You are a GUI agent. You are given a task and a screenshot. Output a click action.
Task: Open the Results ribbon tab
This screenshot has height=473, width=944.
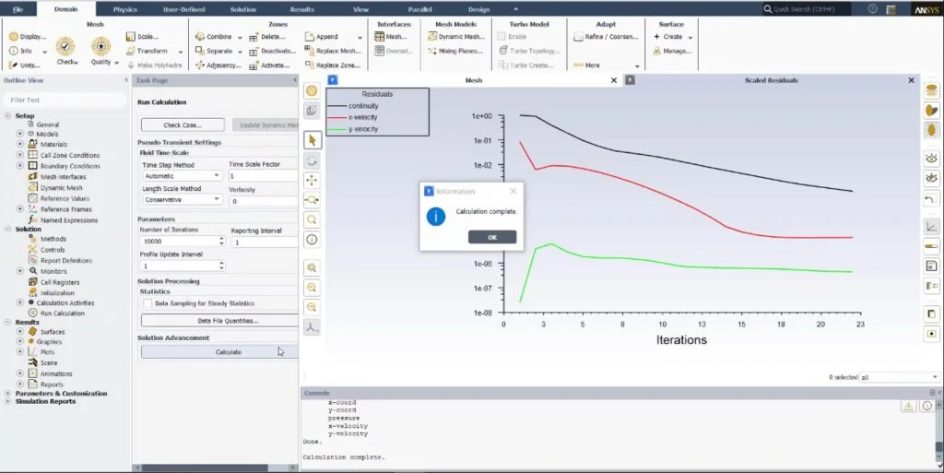301,9
